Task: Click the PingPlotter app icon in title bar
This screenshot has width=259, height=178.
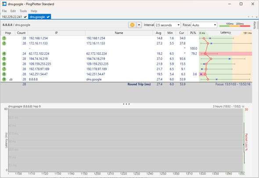Action: pos(4,4)
